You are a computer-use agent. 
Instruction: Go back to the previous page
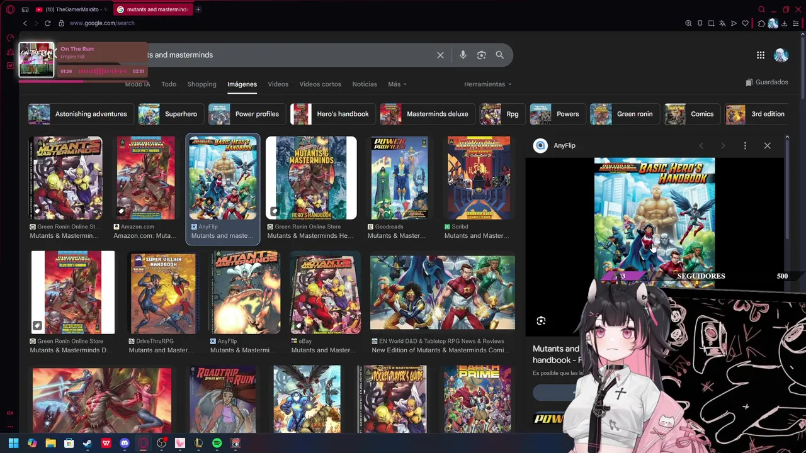pos(25,23)
